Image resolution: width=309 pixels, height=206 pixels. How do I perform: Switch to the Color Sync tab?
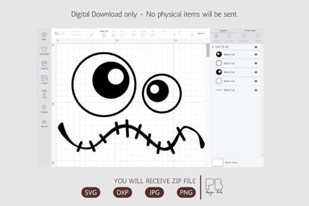(250, 30)
